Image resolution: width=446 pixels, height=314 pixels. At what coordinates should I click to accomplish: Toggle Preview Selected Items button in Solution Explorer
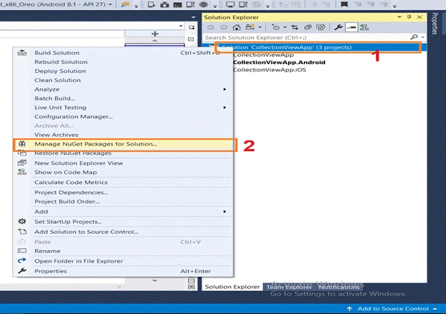coord(352,27)
